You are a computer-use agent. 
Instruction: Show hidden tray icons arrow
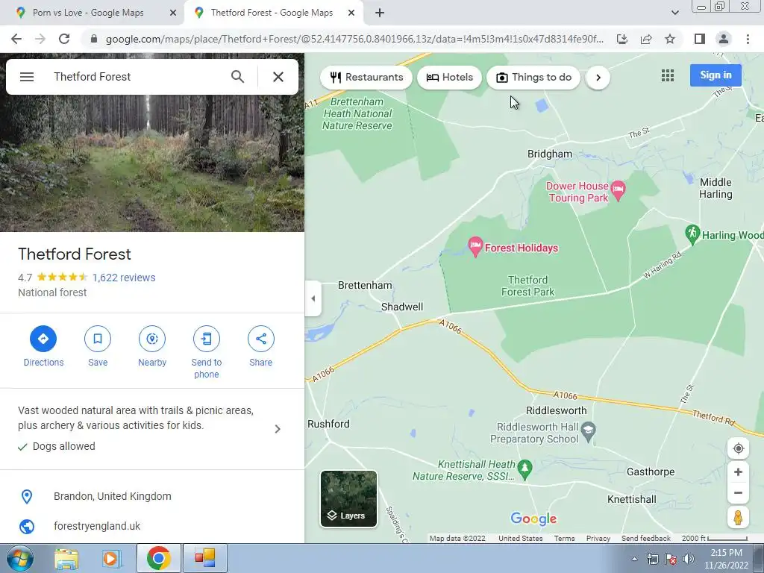(x=634, y=559)
